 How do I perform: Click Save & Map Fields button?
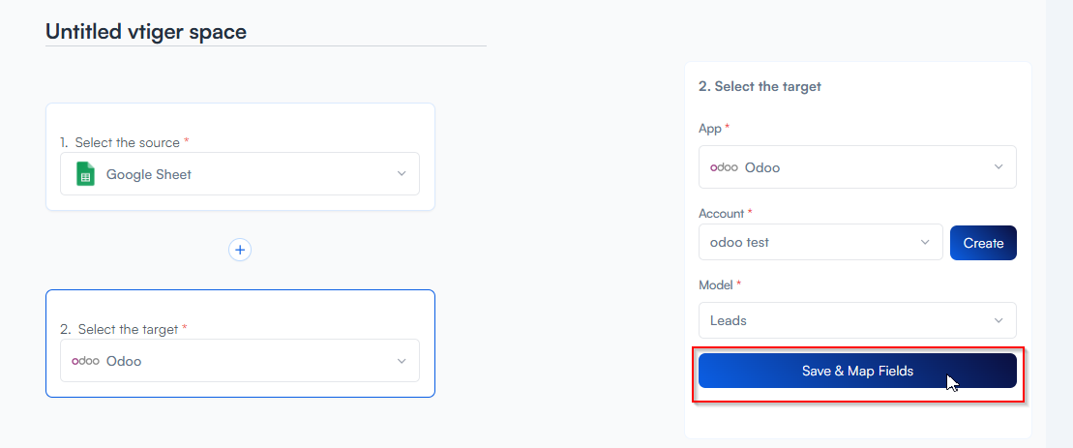[x=857, y=371]
